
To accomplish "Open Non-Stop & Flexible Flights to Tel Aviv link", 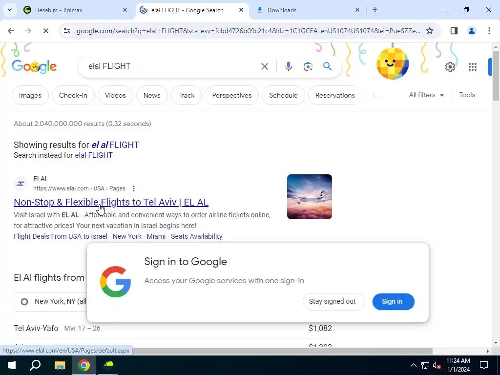I will point(111,202).
